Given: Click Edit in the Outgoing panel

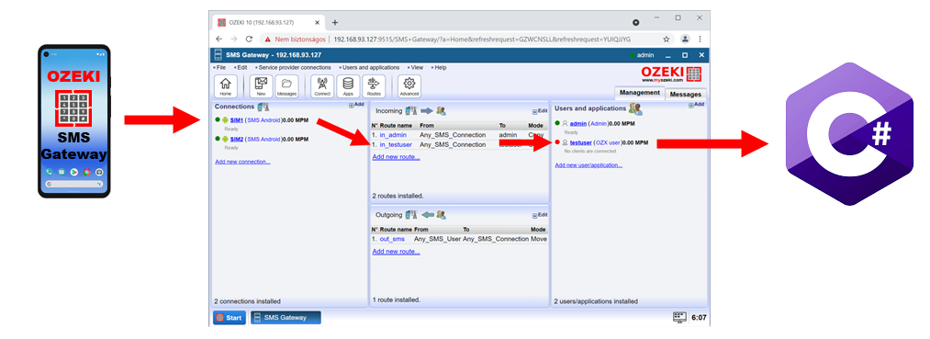Looking at the screenshot, I should [540, 215].
